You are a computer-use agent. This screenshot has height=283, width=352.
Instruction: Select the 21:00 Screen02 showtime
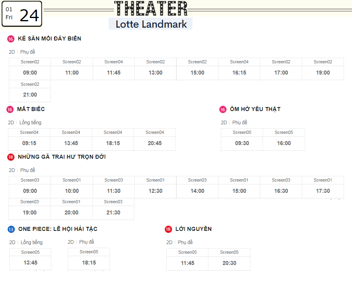(30, 91)
